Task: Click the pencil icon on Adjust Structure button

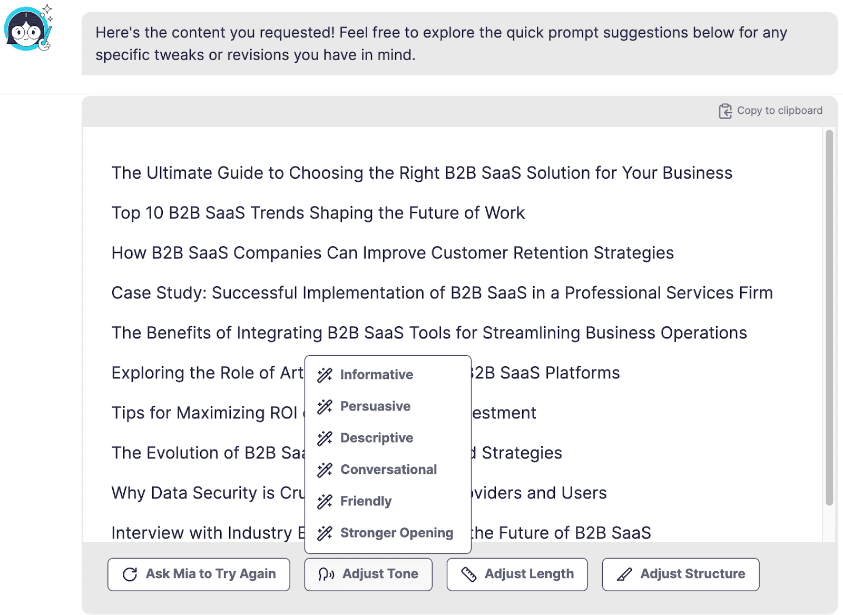Action: tap(625, 574)
